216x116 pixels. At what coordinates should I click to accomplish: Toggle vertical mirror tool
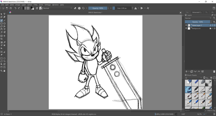(x=142, y=8)
